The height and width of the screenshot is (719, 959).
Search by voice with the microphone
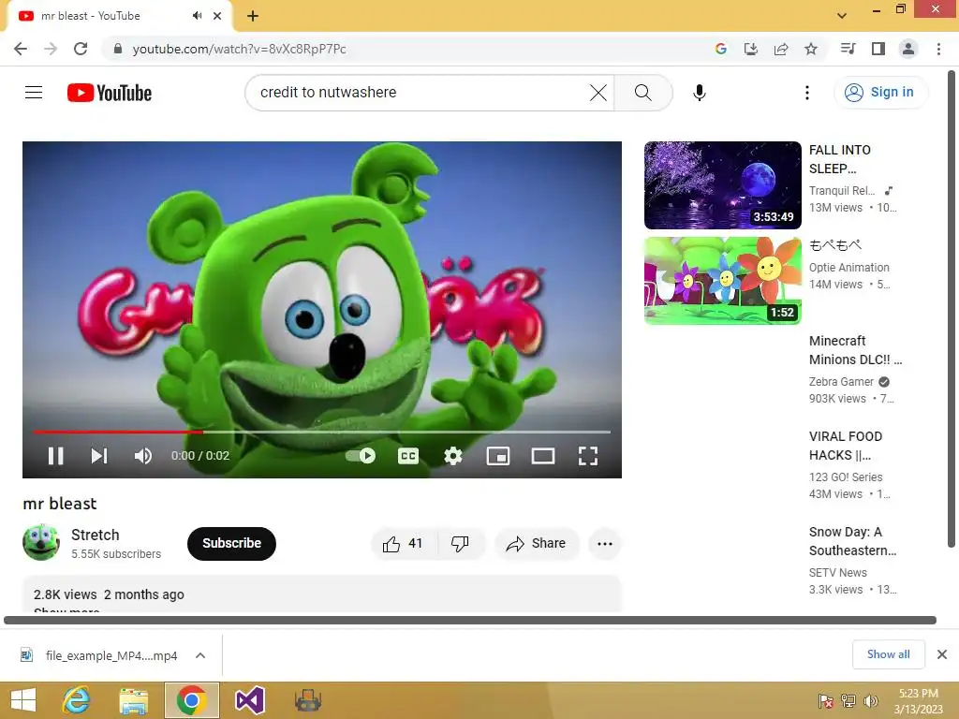pyautogui.click(x=699, y=93)
